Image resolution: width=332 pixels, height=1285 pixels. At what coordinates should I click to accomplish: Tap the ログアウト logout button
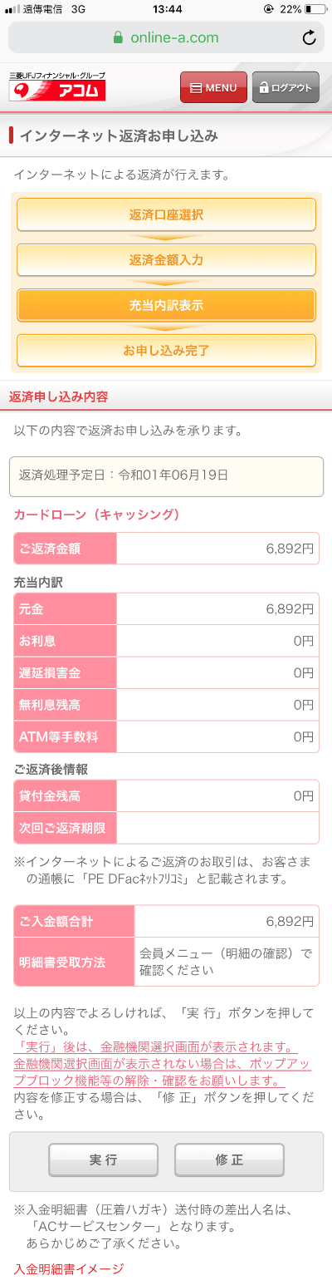[286, 87]
